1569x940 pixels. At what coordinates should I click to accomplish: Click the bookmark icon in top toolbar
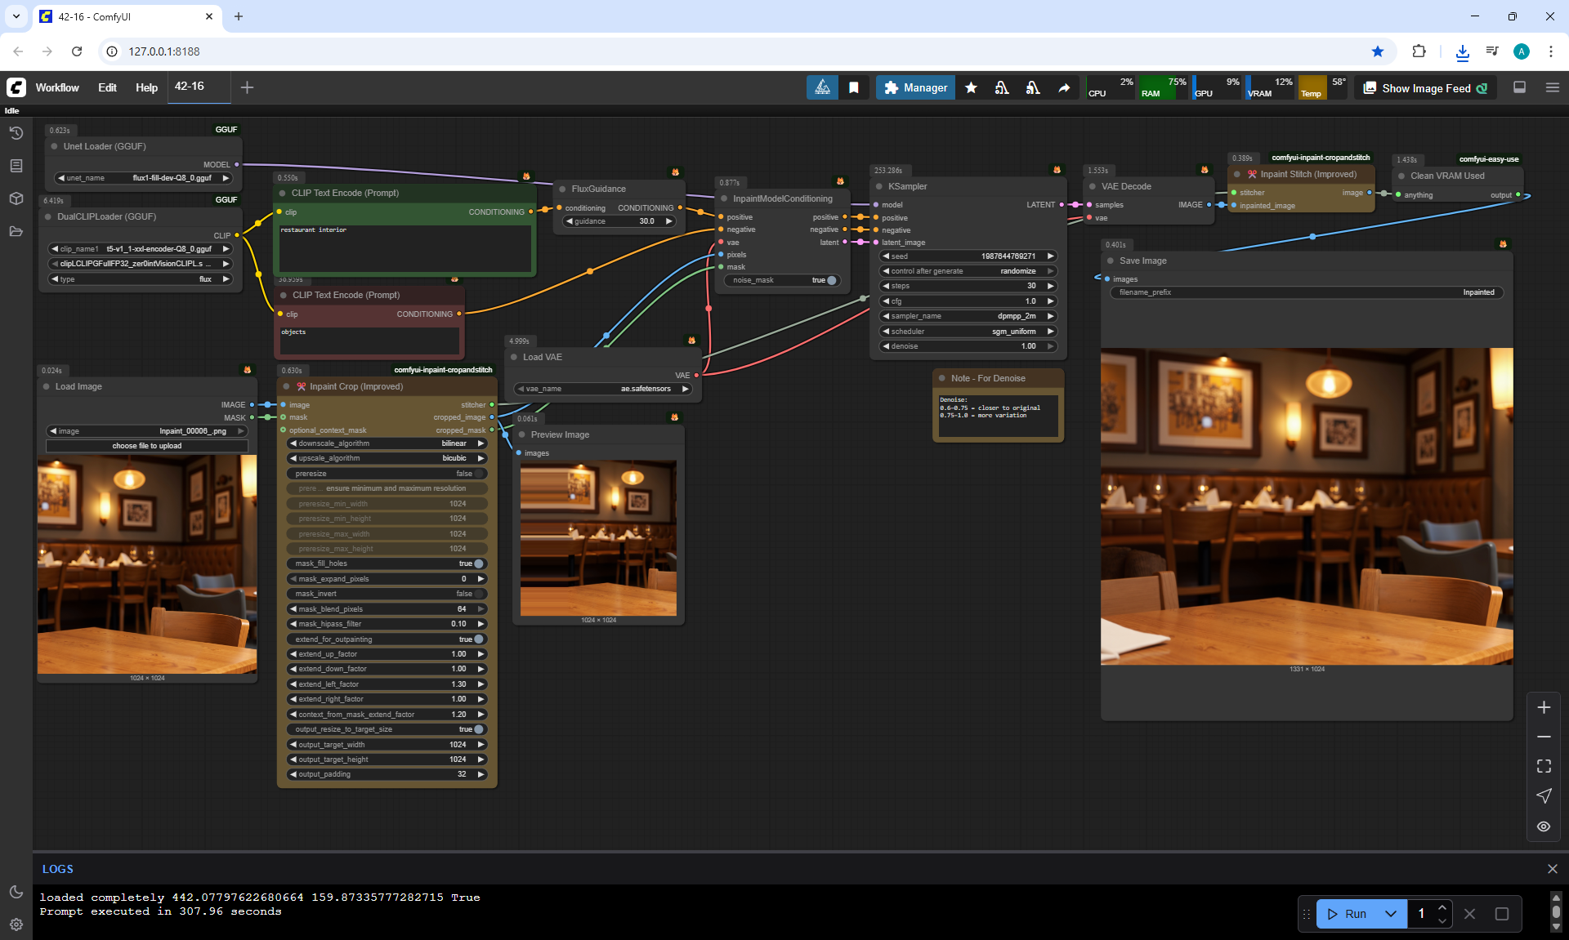(853, 87)
